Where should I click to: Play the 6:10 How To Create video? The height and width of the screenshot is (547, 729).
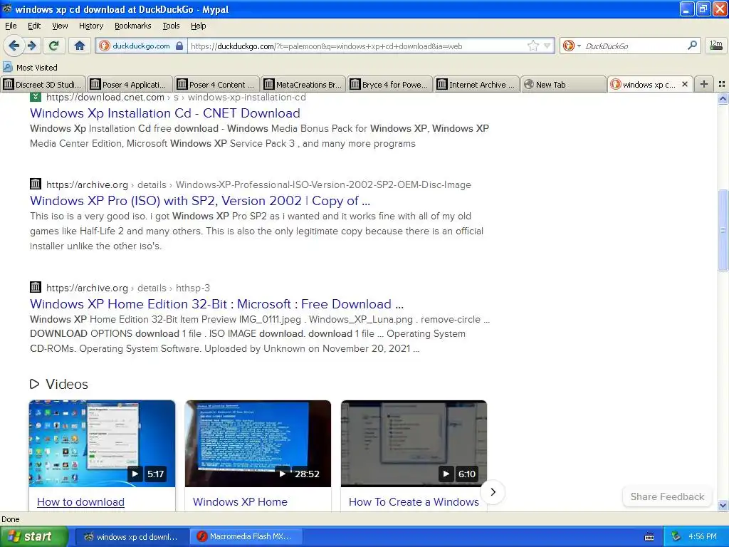point(414,444)
